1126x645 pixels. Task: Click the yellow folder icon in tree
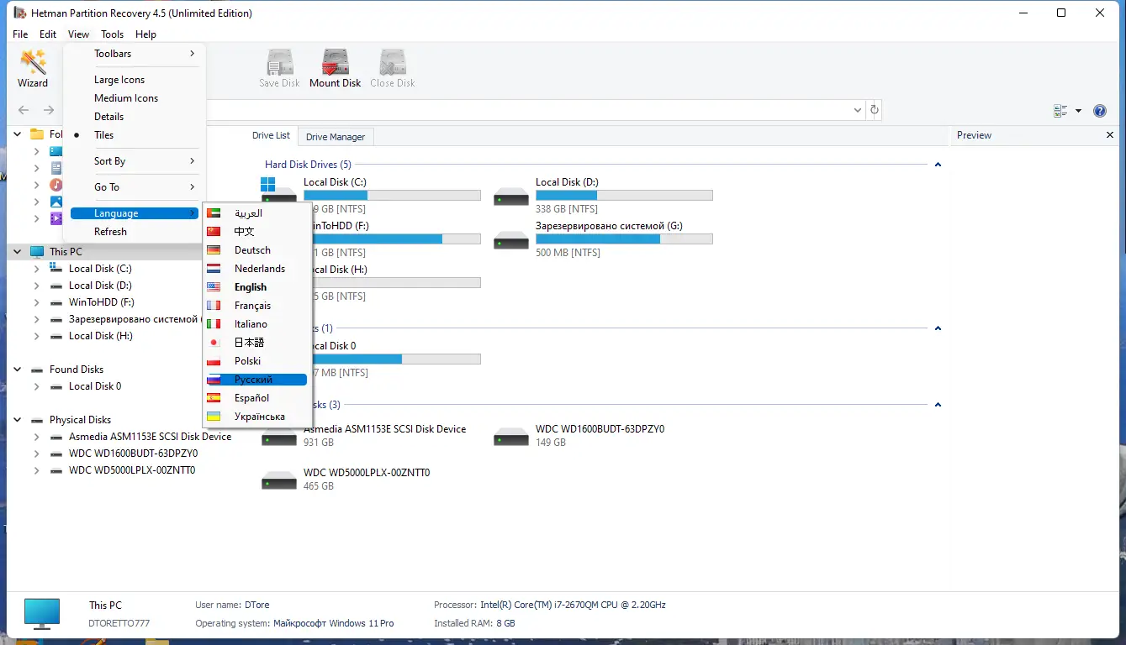tap(37, 134)
